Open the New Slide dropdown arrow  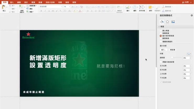(24, 7)
